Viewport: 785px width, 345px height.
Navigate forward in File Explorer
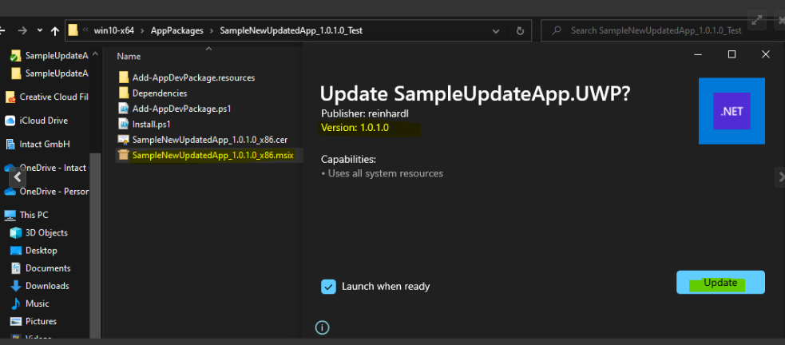click(22, 31)
